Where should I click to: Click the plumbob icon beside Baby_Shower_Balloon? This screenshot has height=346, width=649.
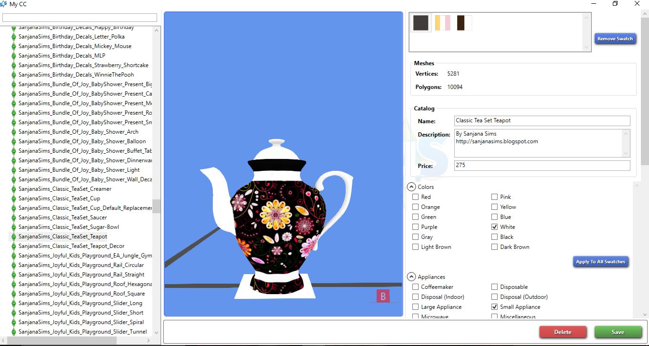(14, 141)
